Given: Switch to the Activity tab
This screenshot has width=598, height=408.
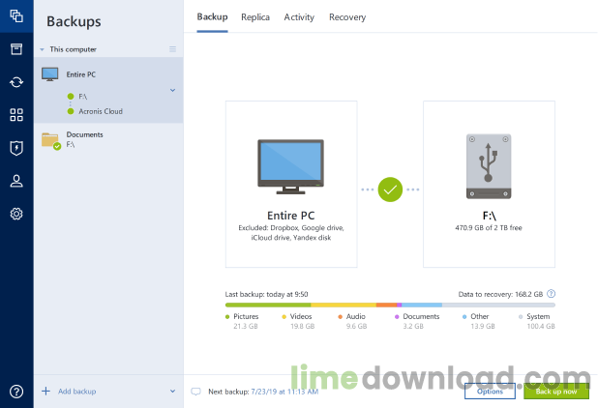Looking at the screenshot, I should click(x=299, y=17).
